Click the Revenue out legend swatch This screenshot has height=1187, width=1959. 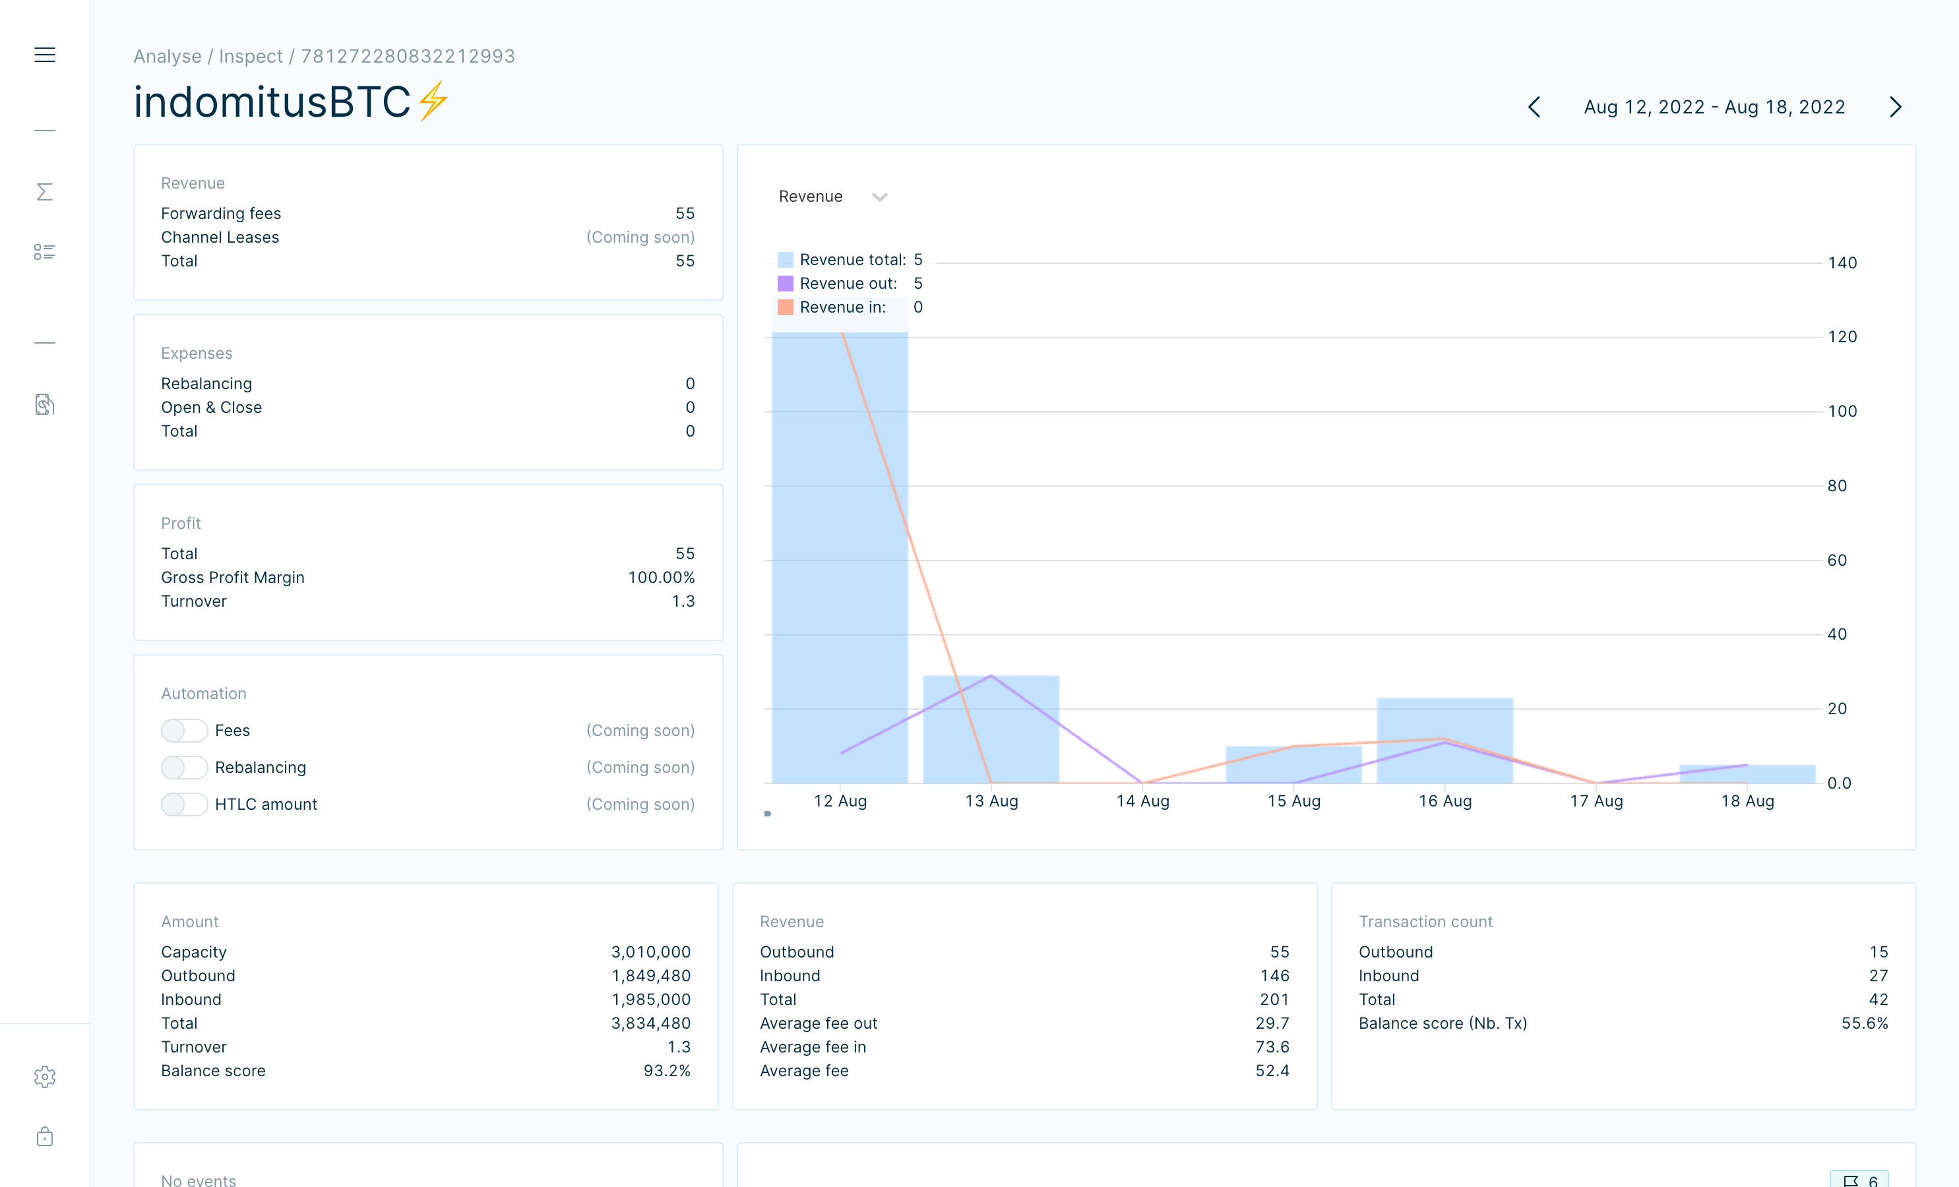(x=785, y=284)
